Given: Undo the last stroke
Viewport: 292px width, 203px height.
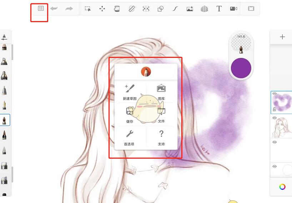Looking at the screenshot, I should 54,8.
